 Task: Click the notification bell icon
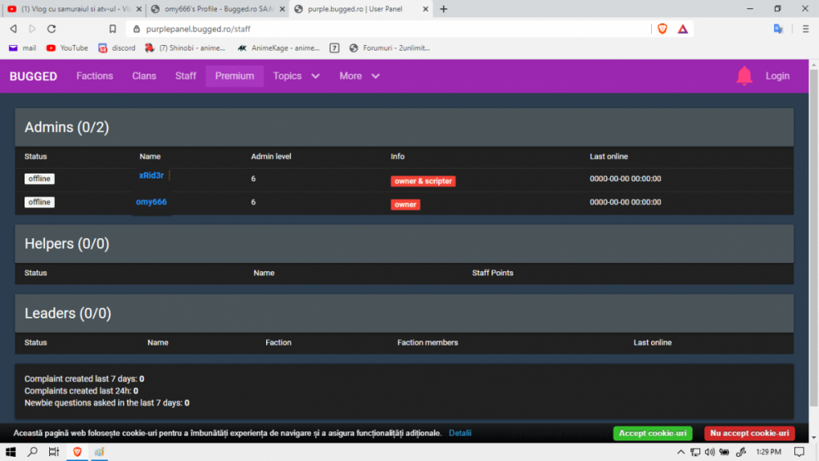(x=744, y=76)
